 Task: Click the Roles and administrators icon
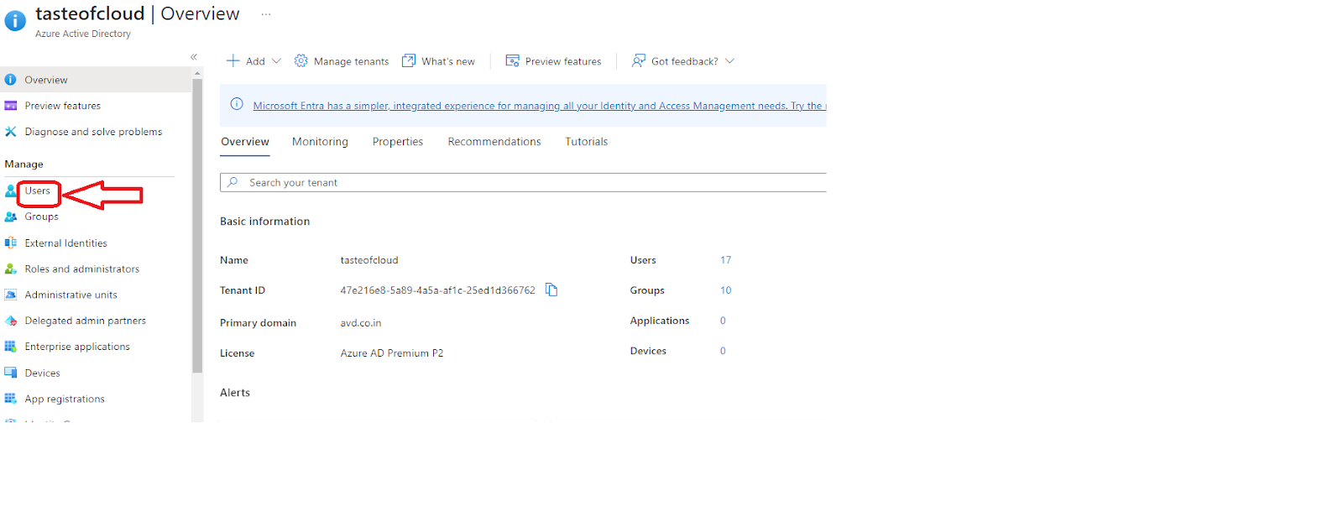tap(11, 269)
